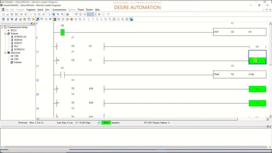
Task: Open the Communication menu
Action: click(59, 10)
